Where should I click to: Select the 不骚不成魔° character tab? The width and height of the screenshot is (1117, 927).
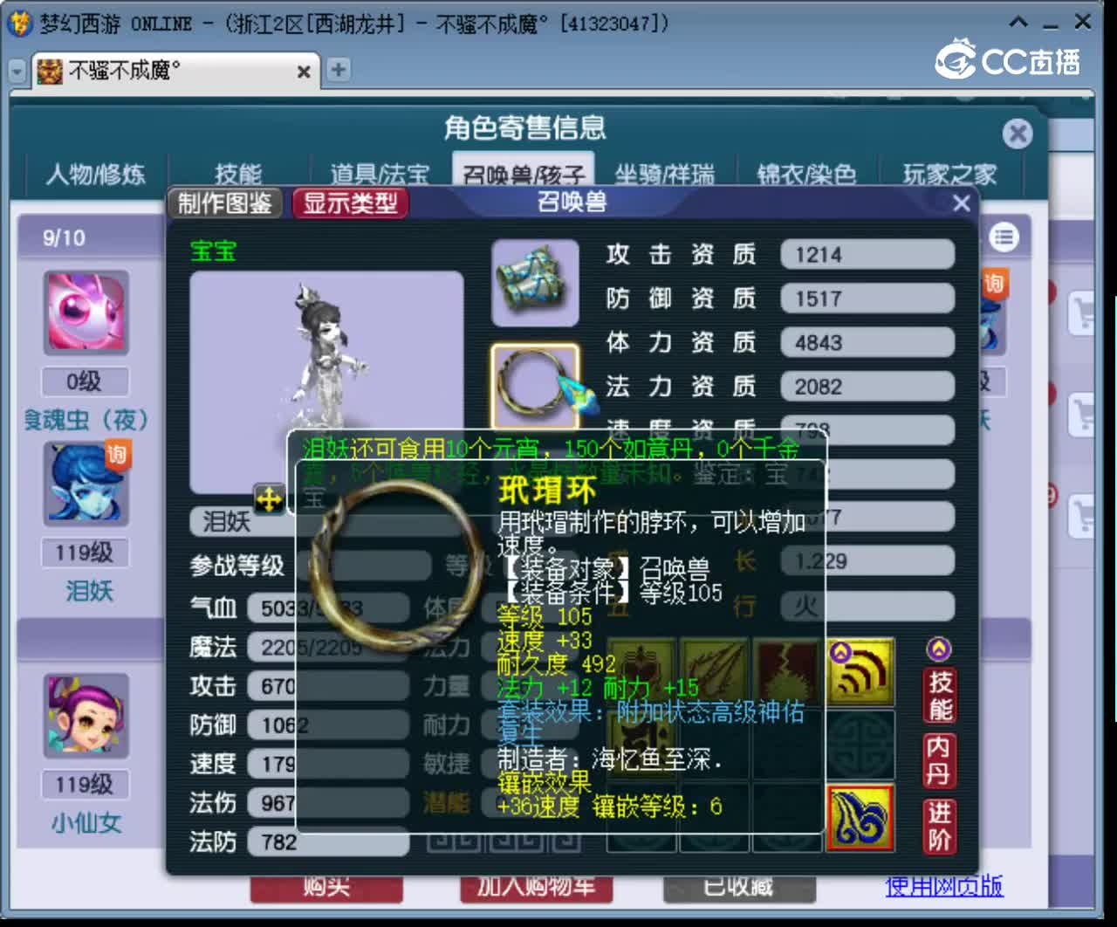pos(175,71)
